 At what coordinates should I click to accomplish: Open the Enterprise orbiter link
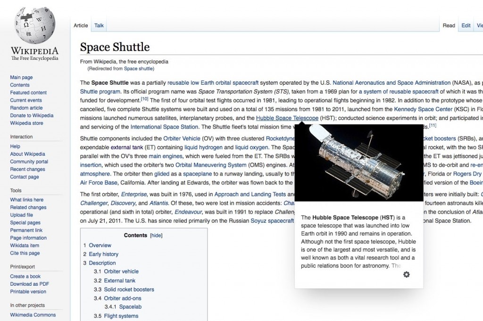134,194
